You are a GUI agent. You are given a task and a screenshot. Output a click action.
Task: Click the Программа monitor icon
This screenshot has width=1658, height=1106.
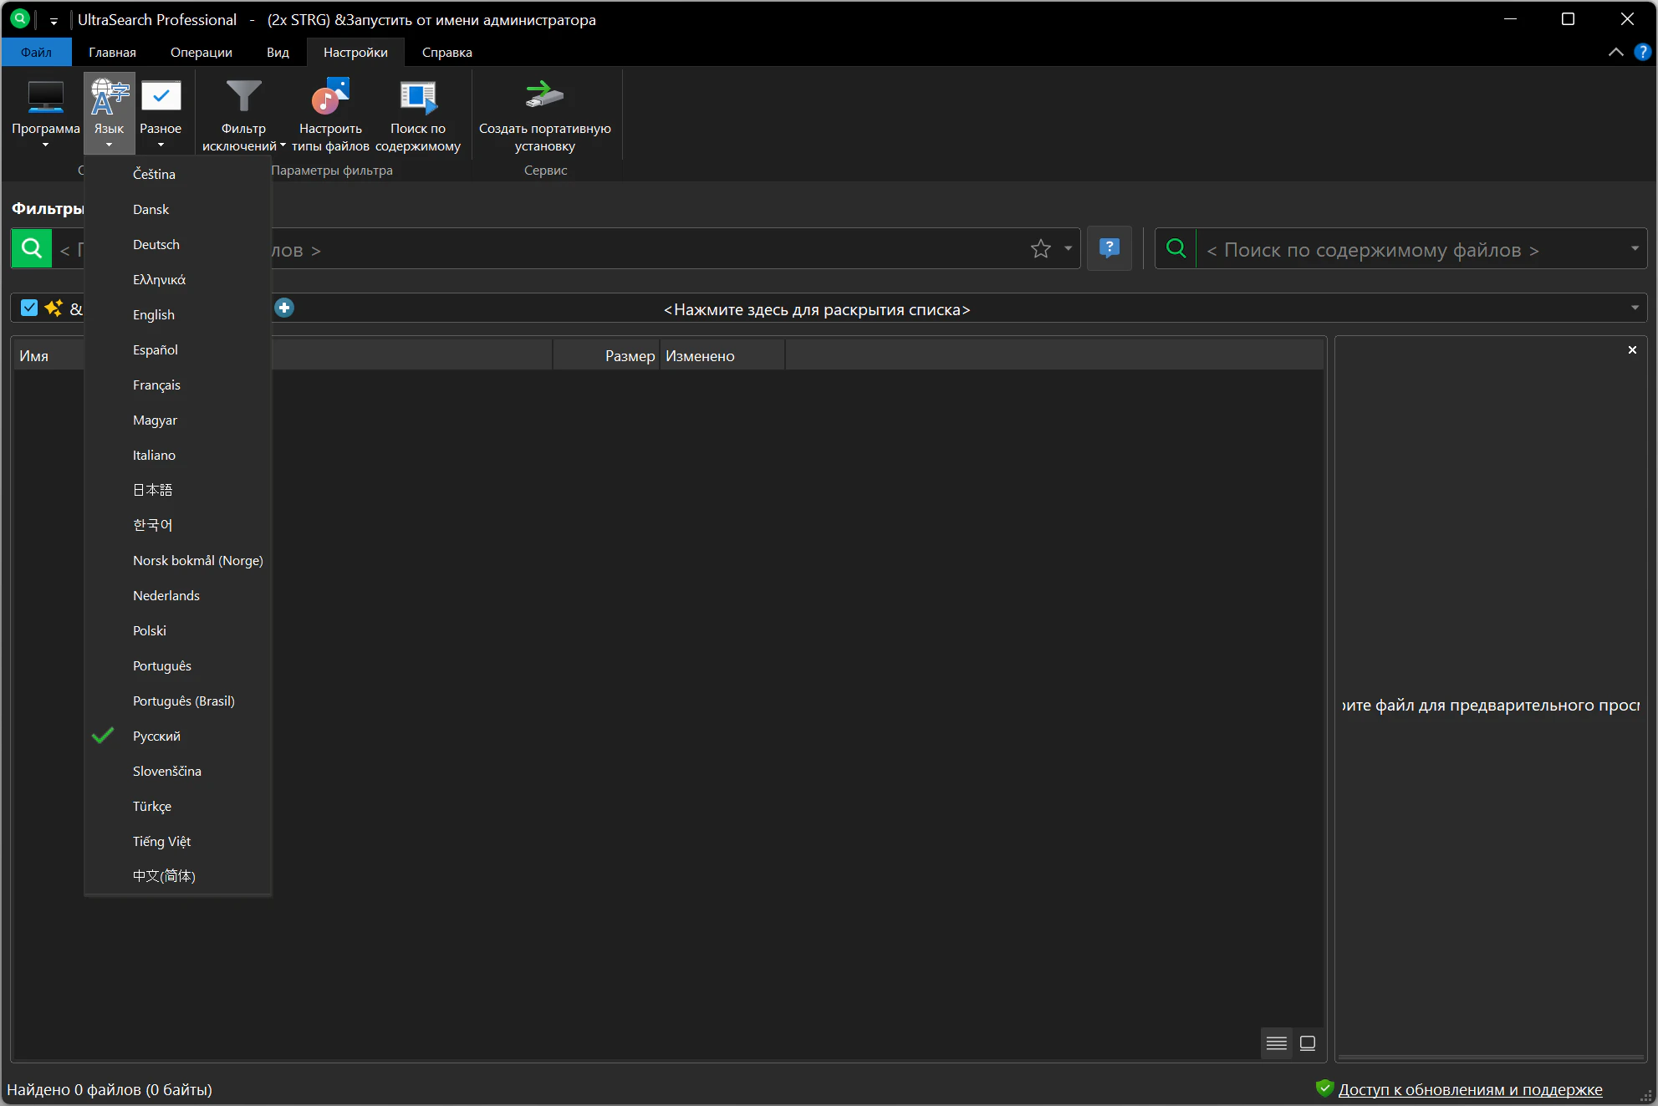pos(45,97)
